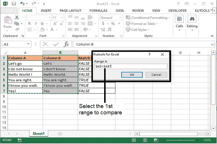Open the FILE tab
Viewport: 217px width, 144px height.
coord(9,10)
